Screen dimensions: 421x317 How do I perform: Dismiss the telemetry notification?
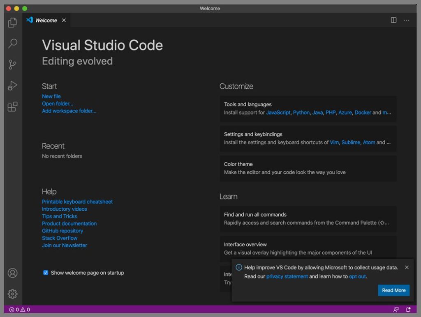coord(407,267)
